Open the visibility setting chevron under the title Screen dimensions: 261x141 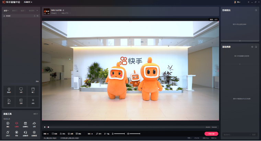[x=70, y=13]
